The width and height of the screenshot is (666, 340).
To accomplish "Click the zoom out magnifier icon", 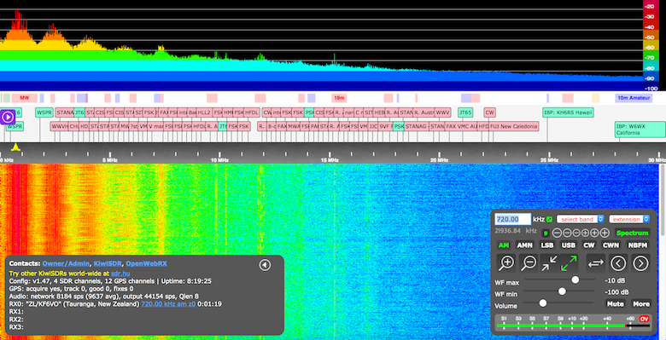I will [529, 263].
